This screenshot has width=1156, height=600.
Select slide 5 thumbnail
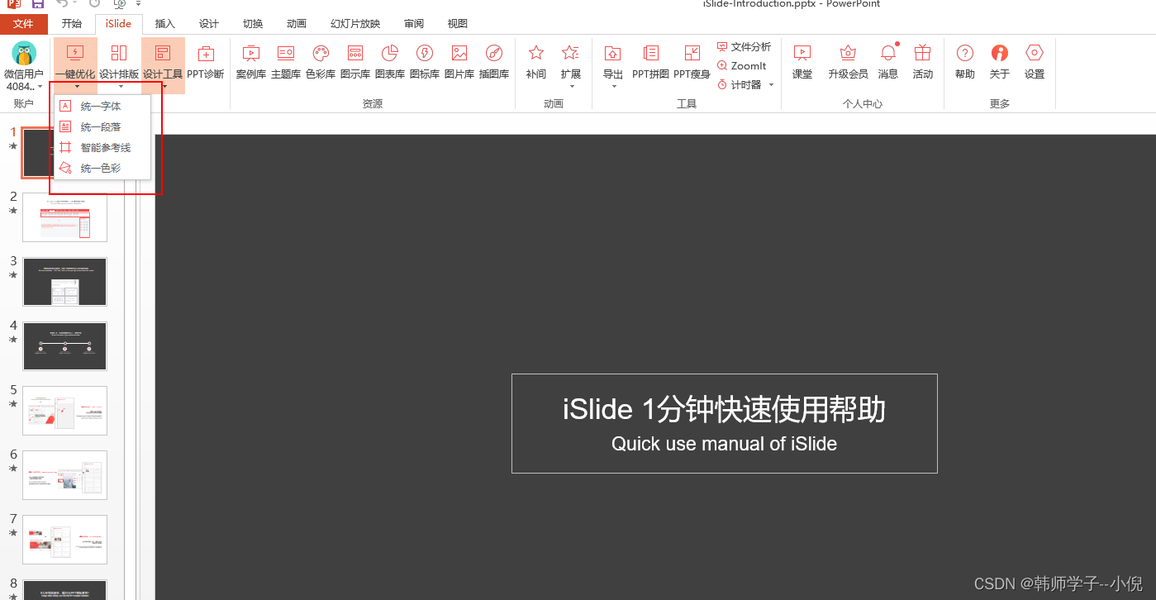[64, 411]
